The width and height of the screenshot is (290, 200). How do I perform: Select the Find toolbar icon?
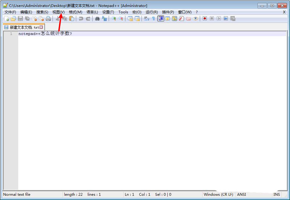click(x=97, y=19)
